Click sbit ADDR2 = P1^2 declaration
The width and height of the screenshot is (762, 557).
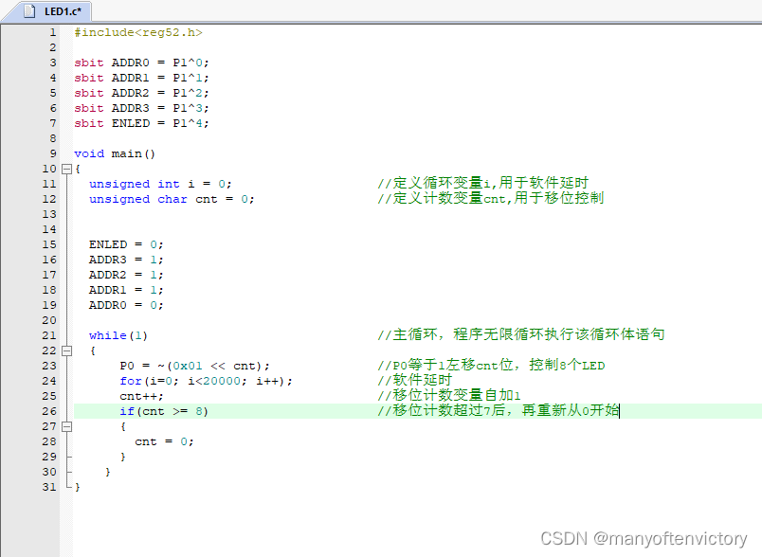(x=141, y=93)
